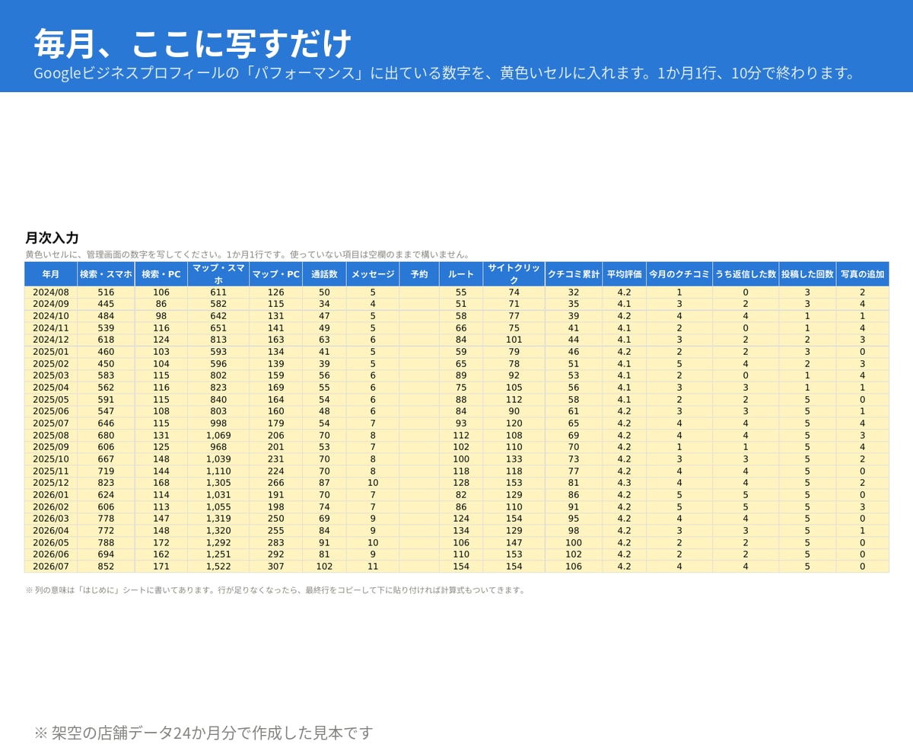Screen dimensions: 913x754
Task: Select the footnote starting with ※ 列の意味は
Action: click(275, 590)
